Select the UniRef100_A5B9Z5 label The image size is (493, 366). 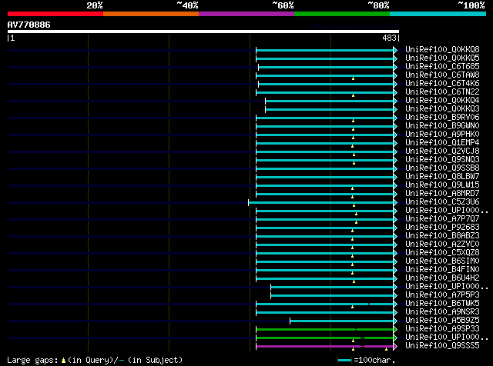(442, 321)
